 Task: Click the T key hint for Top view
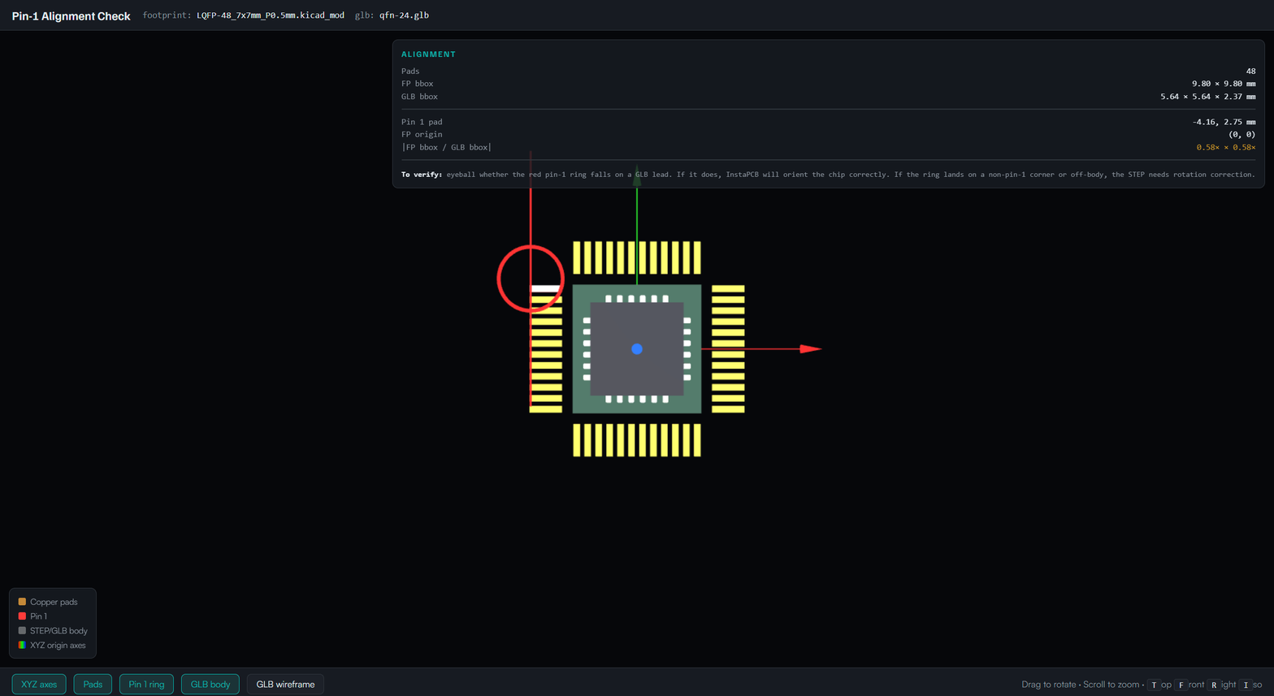pos(1154,685)
